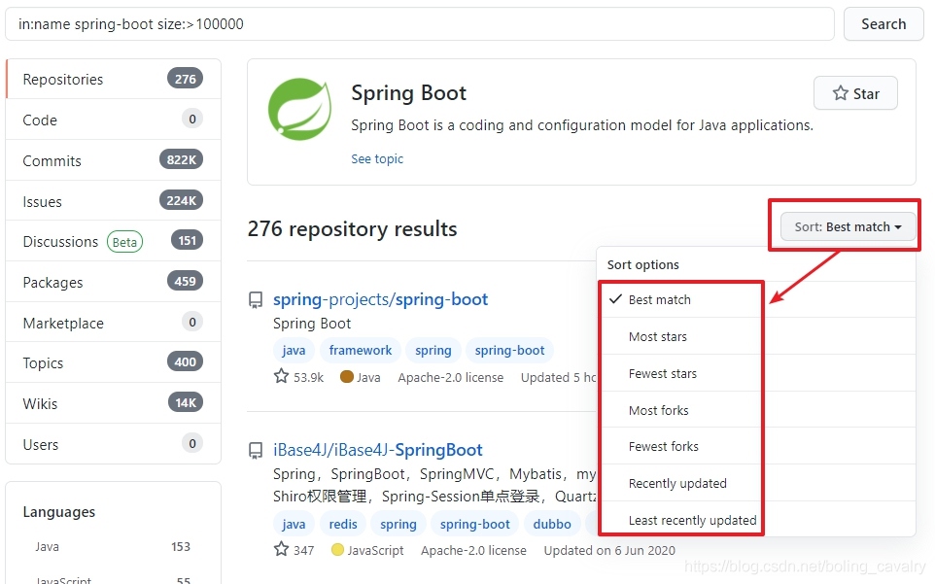Image resolution: width=935 pixels, height=584 pixels.
Task: Open the Sort: Best match dropdown
Action: coord(848,226)
